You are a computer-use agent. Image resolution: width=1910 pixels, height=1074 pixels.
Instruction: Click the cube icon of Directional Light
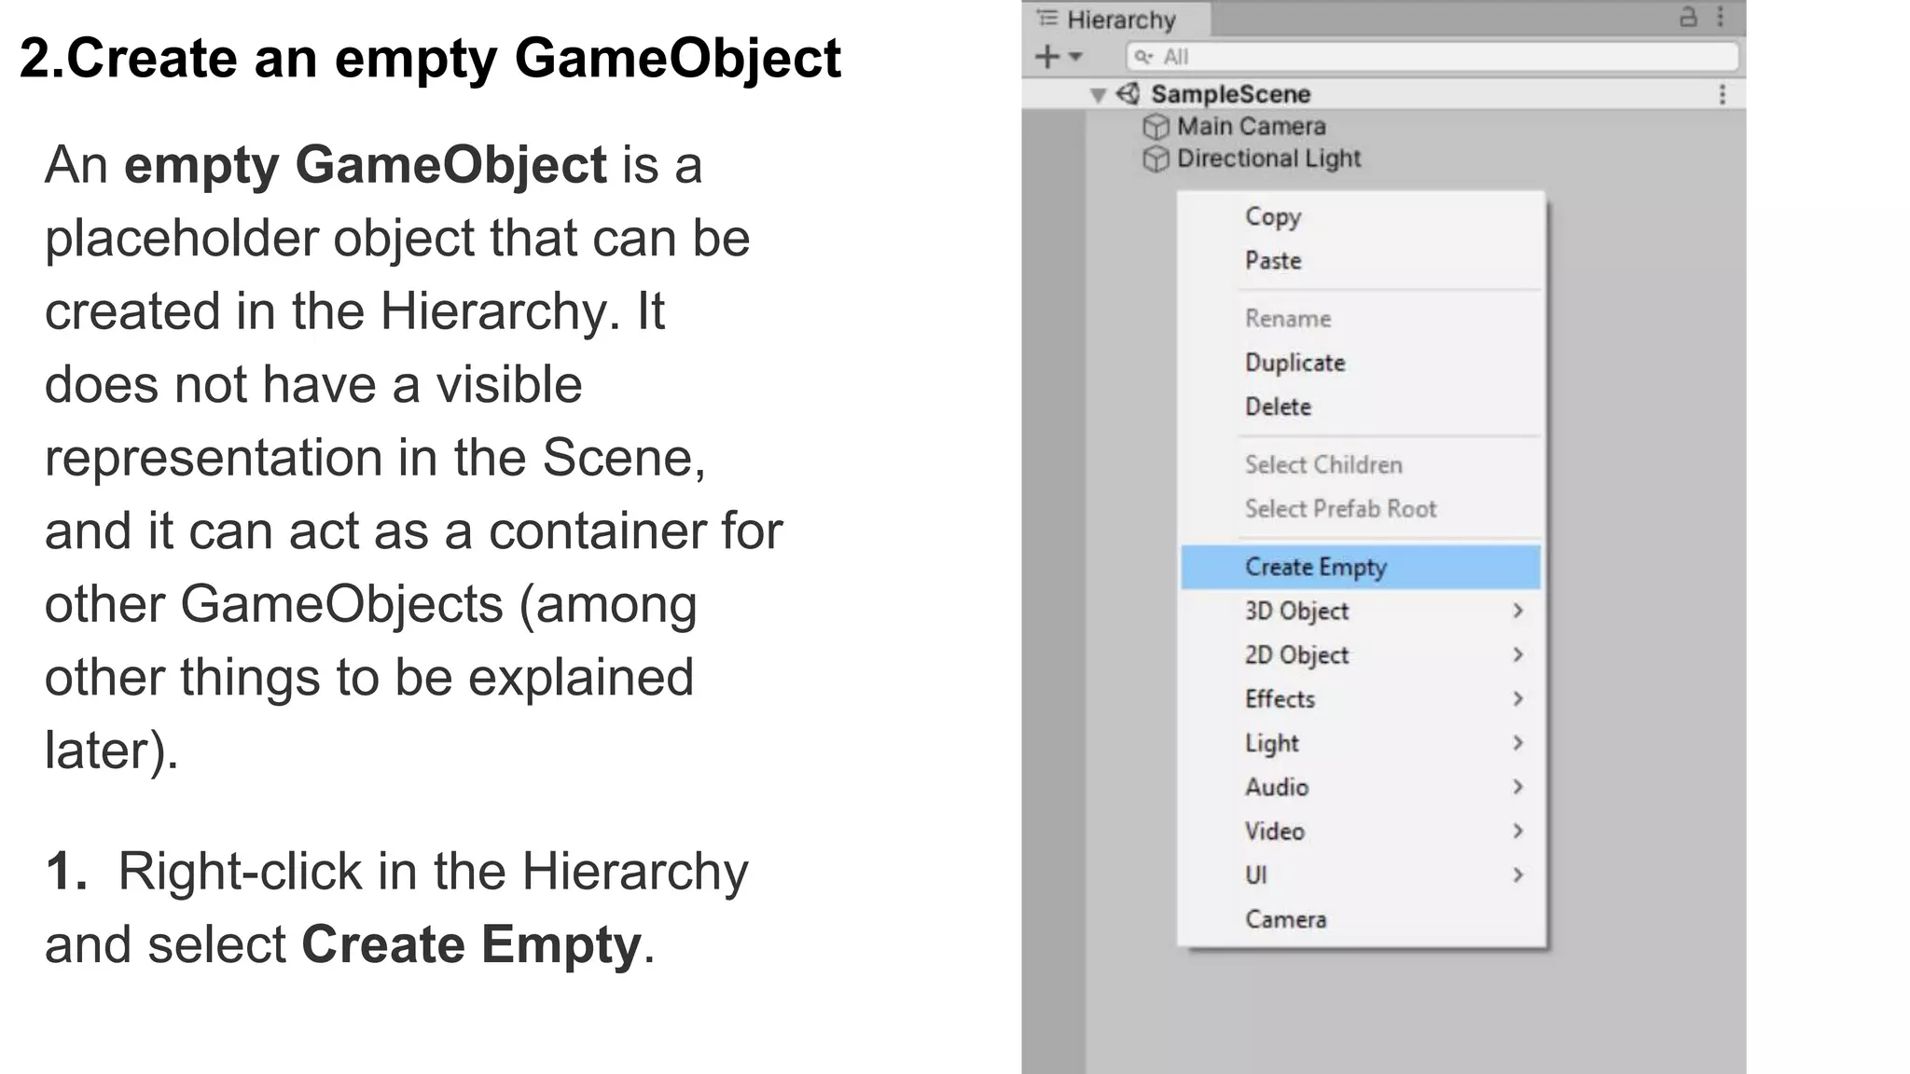(1156, 159)
